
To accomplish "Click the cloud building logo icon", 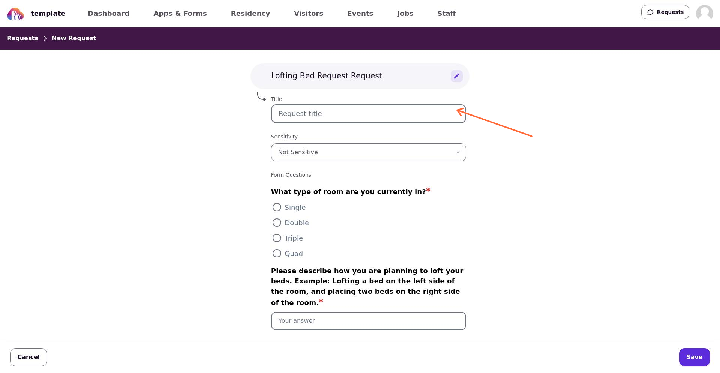I will coord(15,14).
